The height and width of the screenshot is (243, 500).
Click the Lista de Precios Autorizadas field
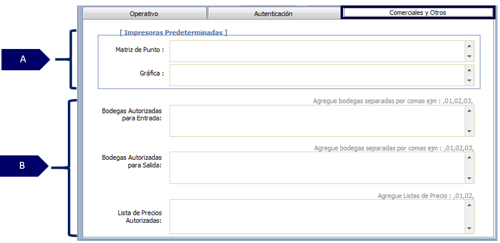coord(322,217)
